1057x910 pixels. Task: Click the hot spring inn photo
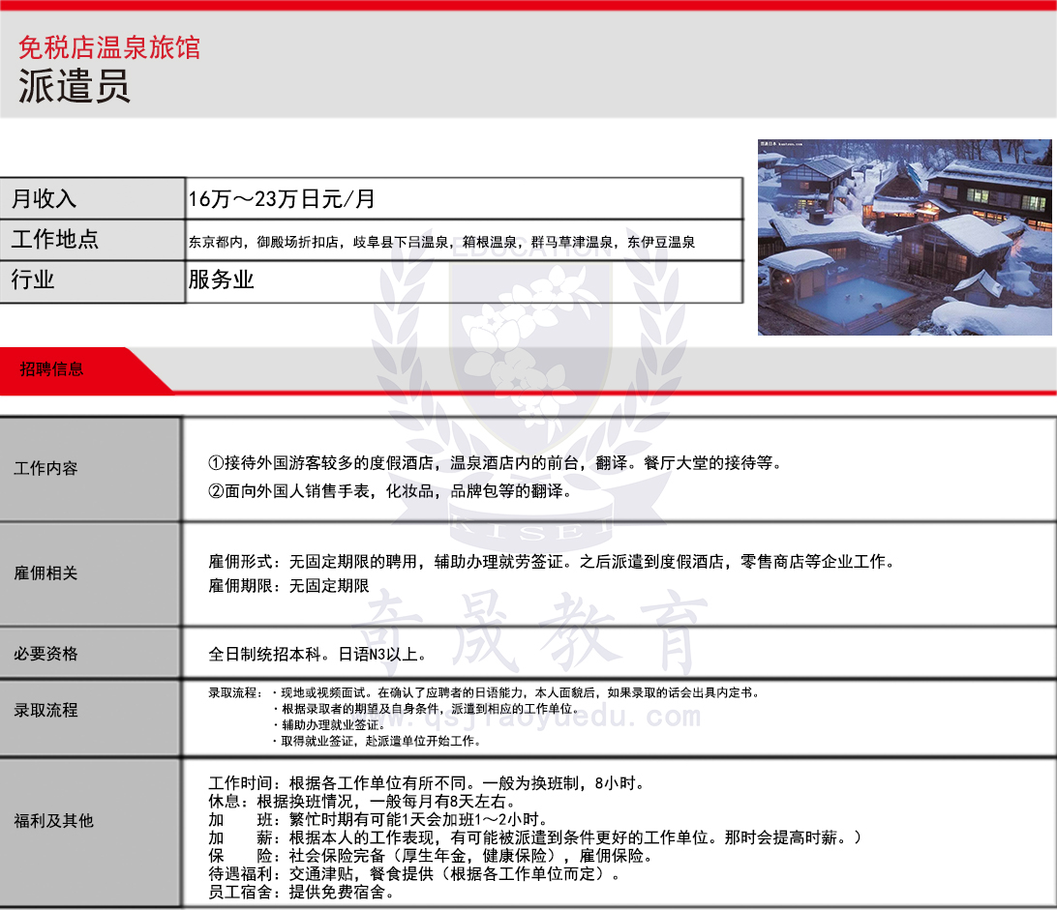(x=904, y=237)
